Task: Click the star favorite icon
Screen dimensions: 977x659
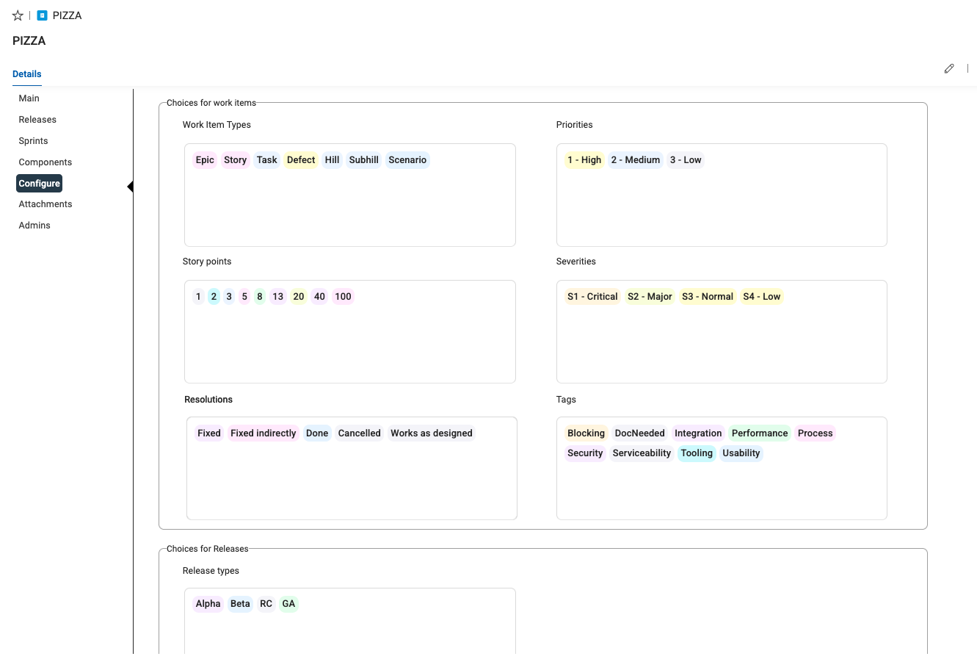Action: point(18,15)
